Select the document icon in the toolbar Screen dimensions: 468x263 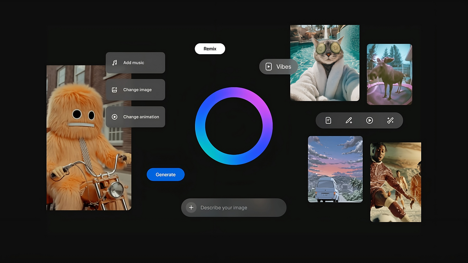[x=328, y=120]
